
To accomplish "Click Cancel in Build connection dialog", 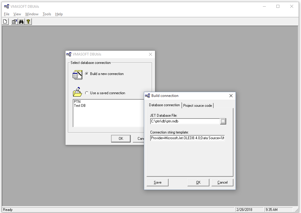I will coord(222,182).
